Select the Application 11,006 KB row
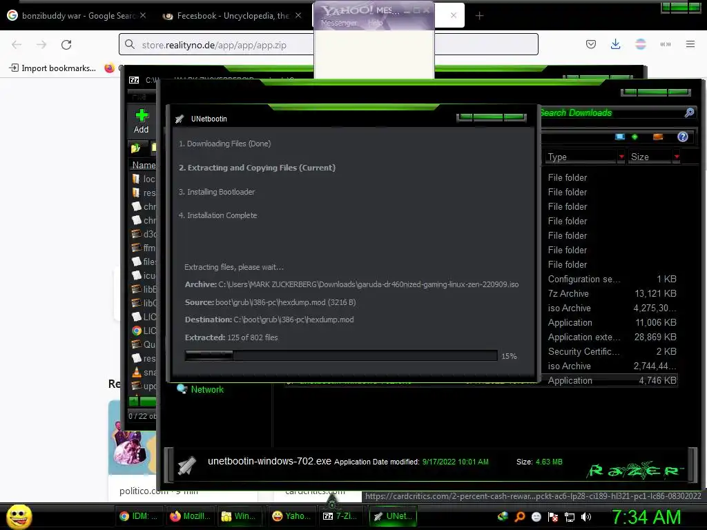Viewport: 707px width, 530px height. tap(612, 323)
